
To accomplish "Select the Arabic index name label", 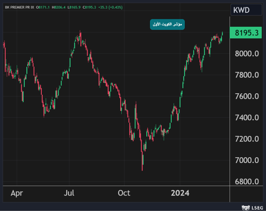I will tap(167, 25).
